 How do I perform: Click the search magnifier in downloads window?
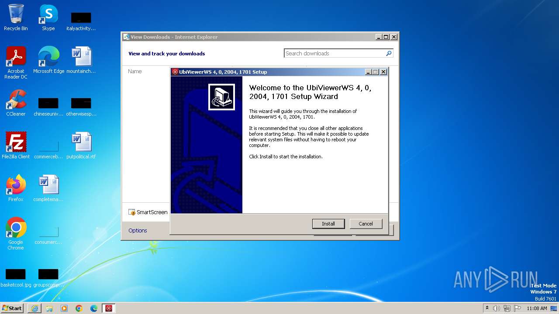point(389,53)
